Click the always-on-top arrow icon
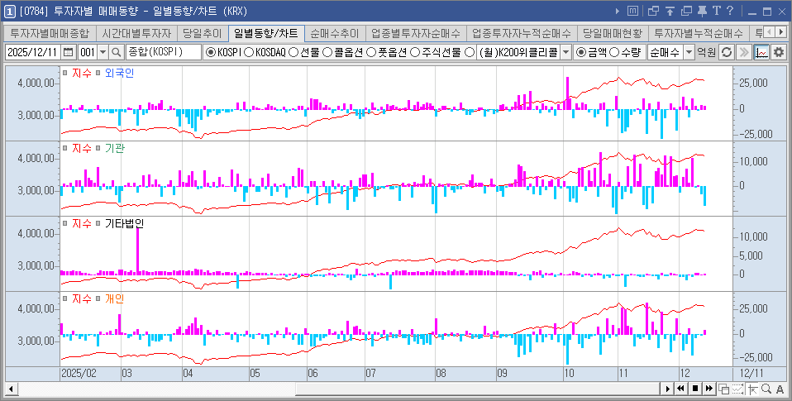 pos(670,11)
